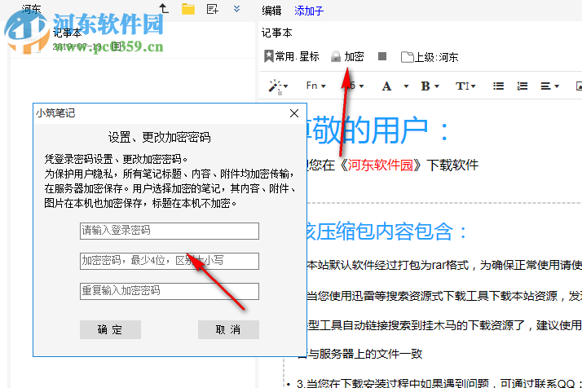Click the yellow folder icon in list toolbar
582x388 pixels.
tap(188, 8)
